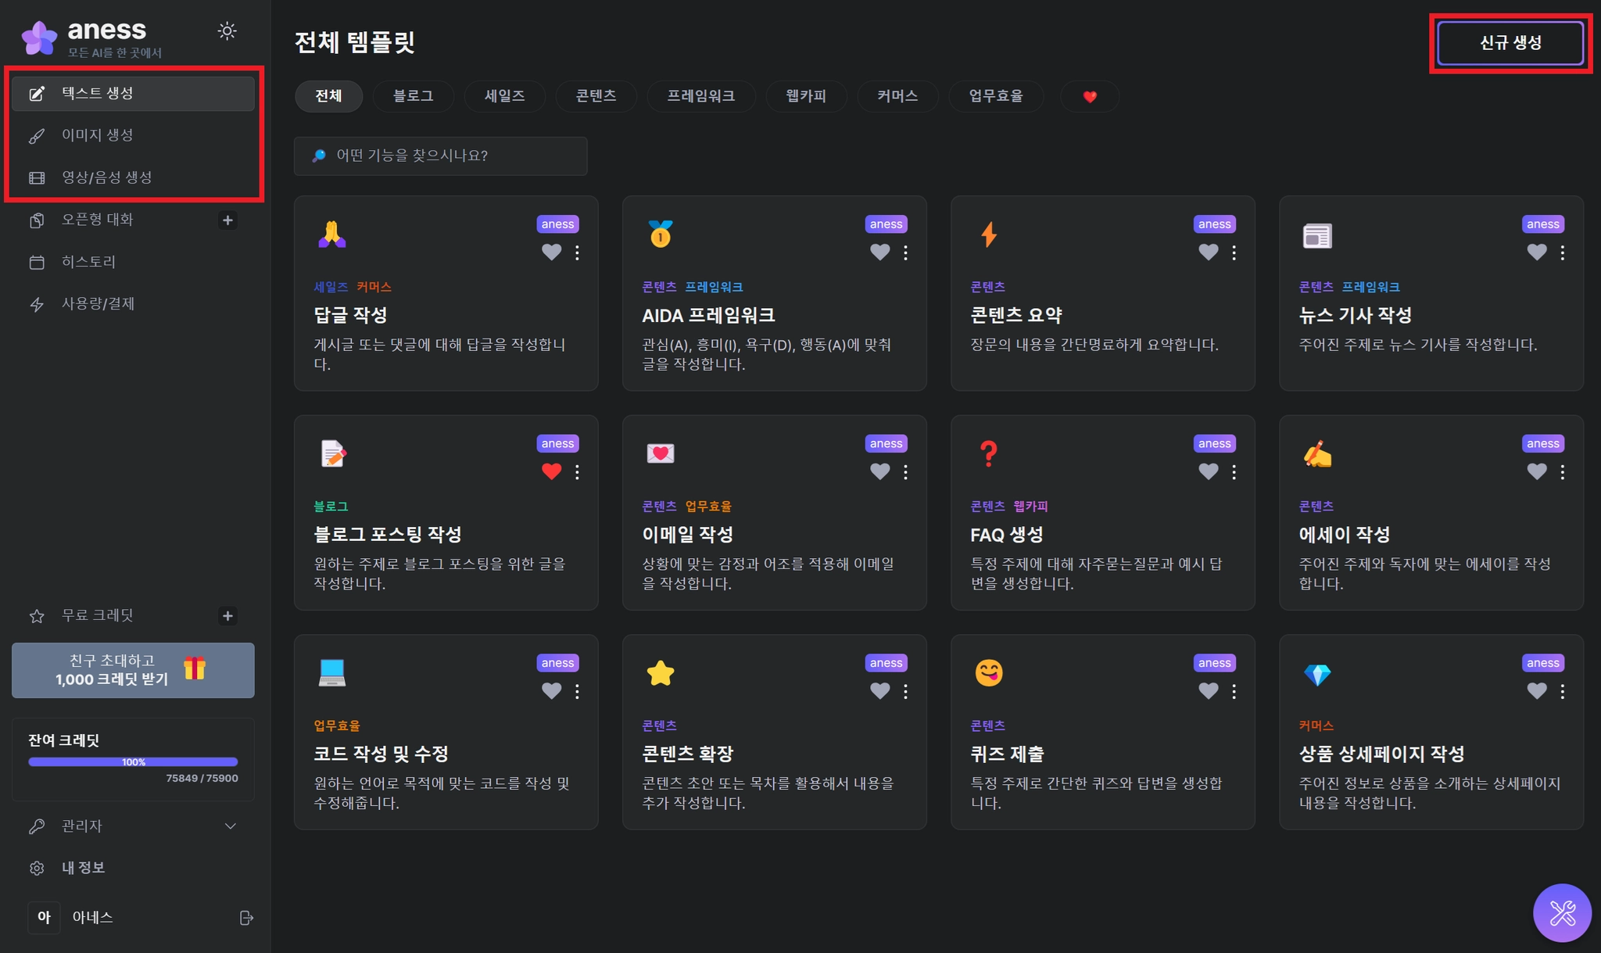Favorite the 뉴스 기사 작성 template heart
The height and width of the screenshot is (953, 1601).
click(x=1536, y=252)
